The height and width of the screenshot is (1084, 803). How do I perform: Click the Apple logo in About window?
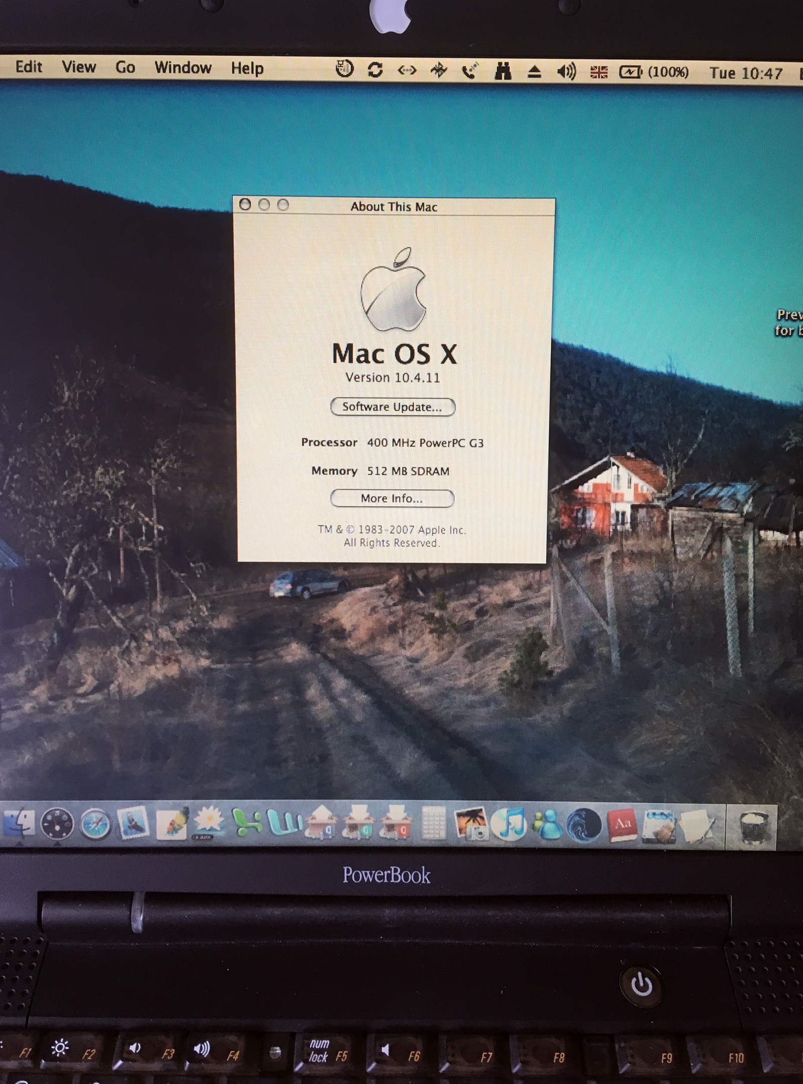click(394, 289)
